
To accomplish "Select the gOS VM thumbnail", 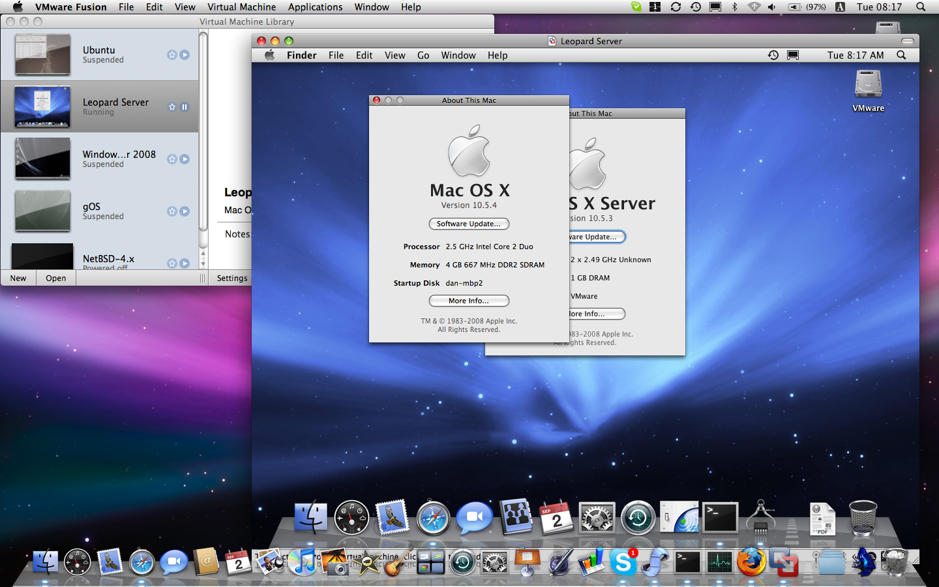I will (x=42, y=211).
